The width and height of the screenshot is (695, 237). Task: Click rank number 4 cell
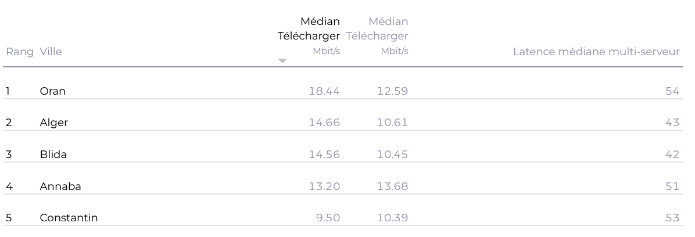coord(9,186)
